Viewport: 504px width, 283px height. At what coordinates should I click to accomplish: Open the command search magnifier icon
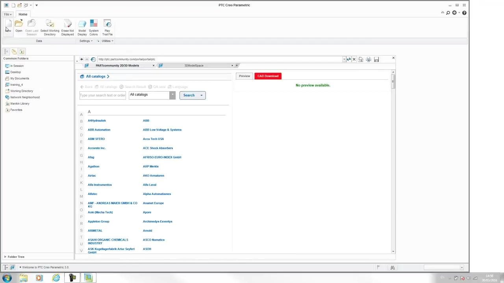pyautogui.click(x=448, y=13)
